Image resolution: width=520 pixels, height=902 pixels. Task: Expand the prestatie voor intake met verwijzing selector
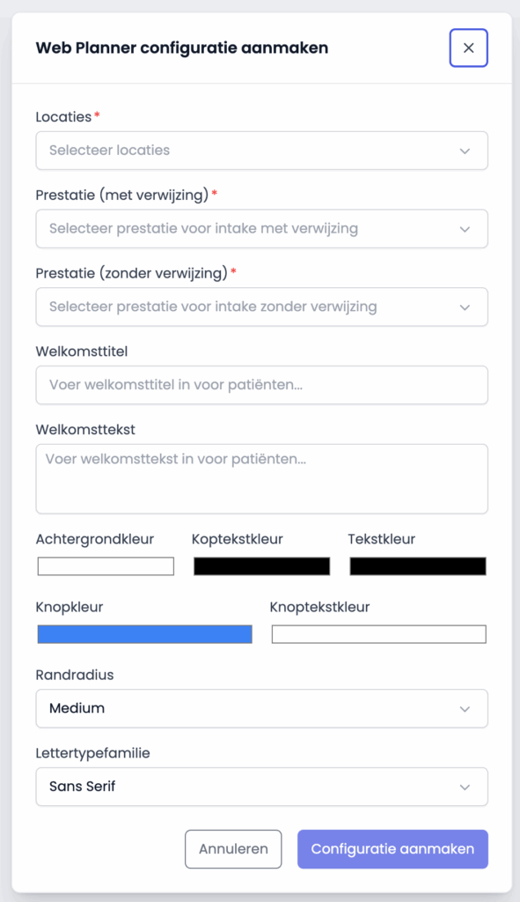click(261, 229)
